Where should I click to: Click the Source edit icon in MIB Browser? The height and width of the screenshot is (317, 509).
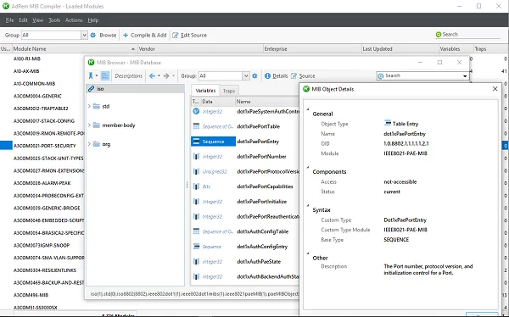pos(294,76)
